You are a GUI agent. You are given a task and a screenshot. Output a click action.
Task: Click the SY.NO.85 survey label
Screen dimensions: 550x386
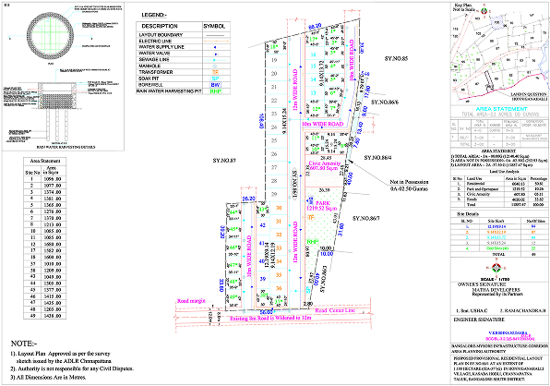[396, 58]
